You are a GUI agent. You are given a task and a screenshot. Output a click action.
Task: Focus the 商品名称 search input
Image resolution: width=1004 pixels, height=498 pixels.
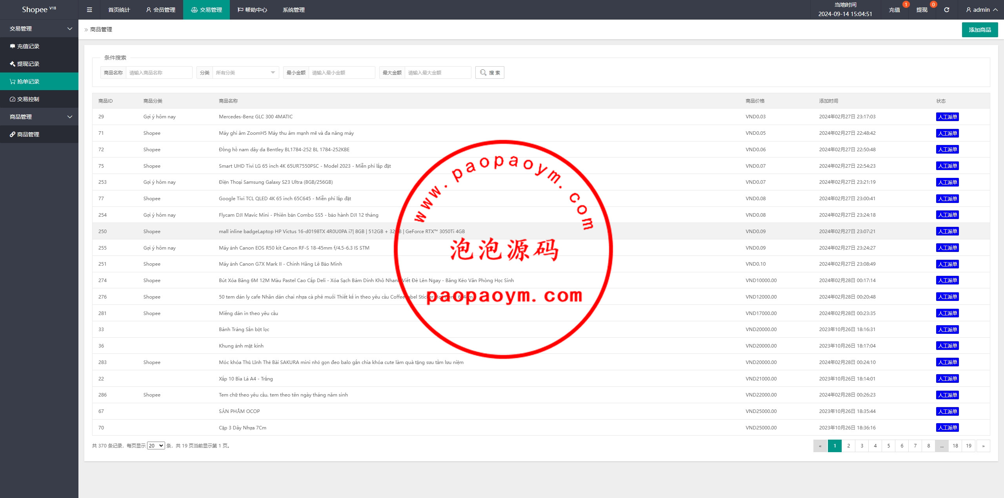point(159,72)
